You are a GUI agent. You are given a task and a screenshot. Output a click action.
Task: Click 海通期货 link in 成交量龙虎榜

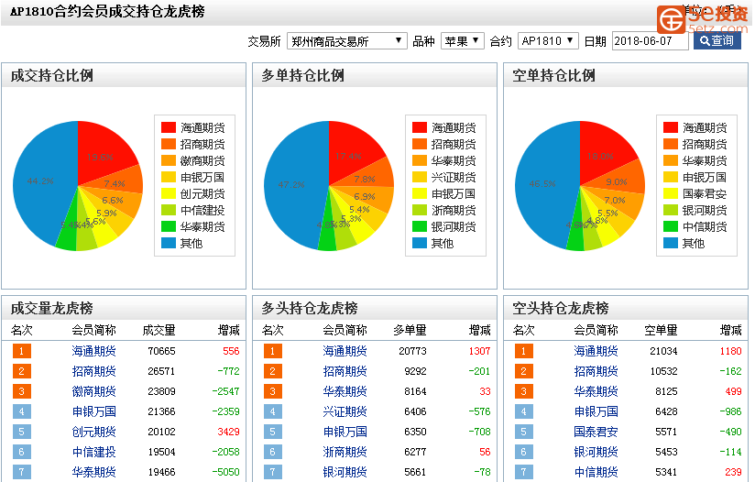[93, 351]
